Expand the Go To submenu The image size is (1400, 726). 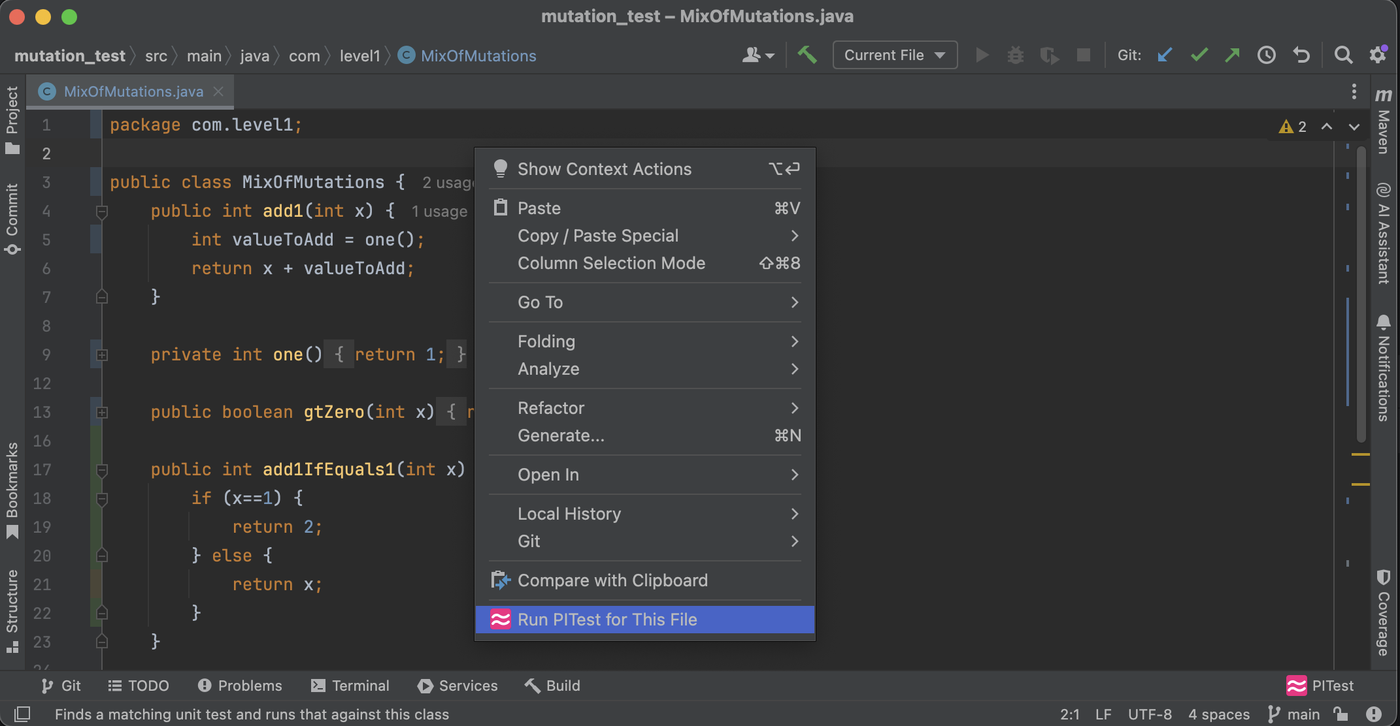pos(645,302)
